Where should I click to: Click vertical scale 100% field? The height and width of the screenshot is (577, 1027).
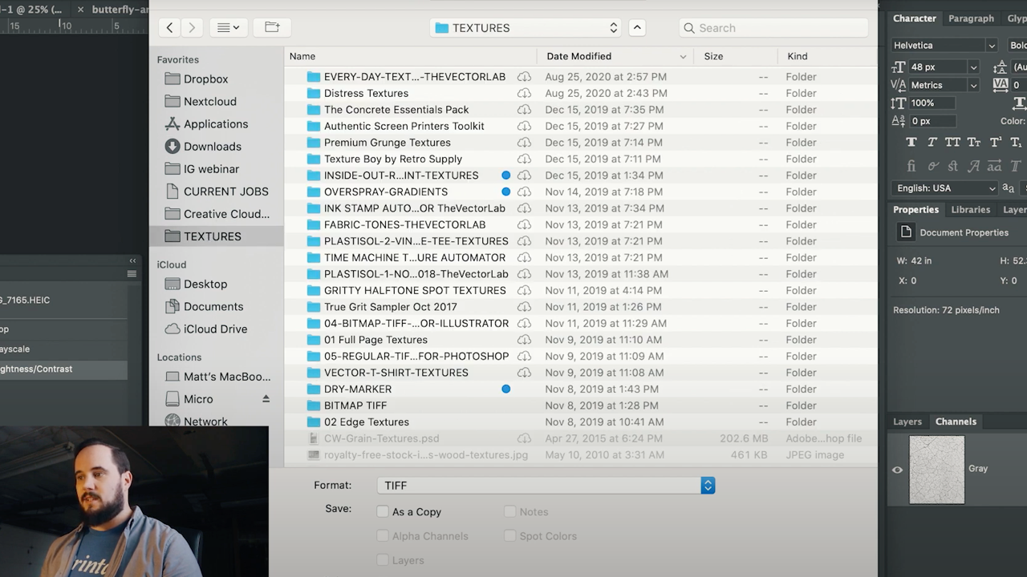(x=932, y=103)
